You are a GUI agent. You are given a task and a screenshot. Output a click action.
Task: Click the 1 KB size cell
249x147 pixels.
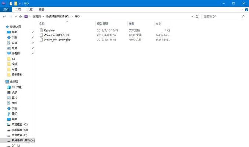click(x=167, y=30)
